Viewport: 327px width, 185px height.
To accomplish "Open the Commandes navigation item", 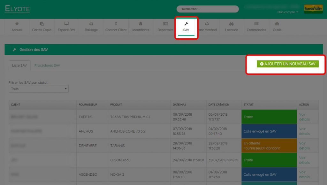I will (x=256, y=27).
